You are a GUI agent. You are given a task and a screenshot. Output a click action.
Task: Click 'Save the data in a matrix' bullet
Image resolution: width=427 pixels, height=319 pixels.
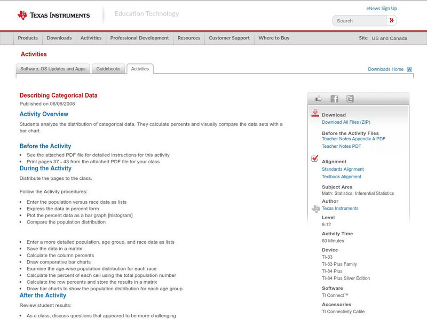coord(54,249)
